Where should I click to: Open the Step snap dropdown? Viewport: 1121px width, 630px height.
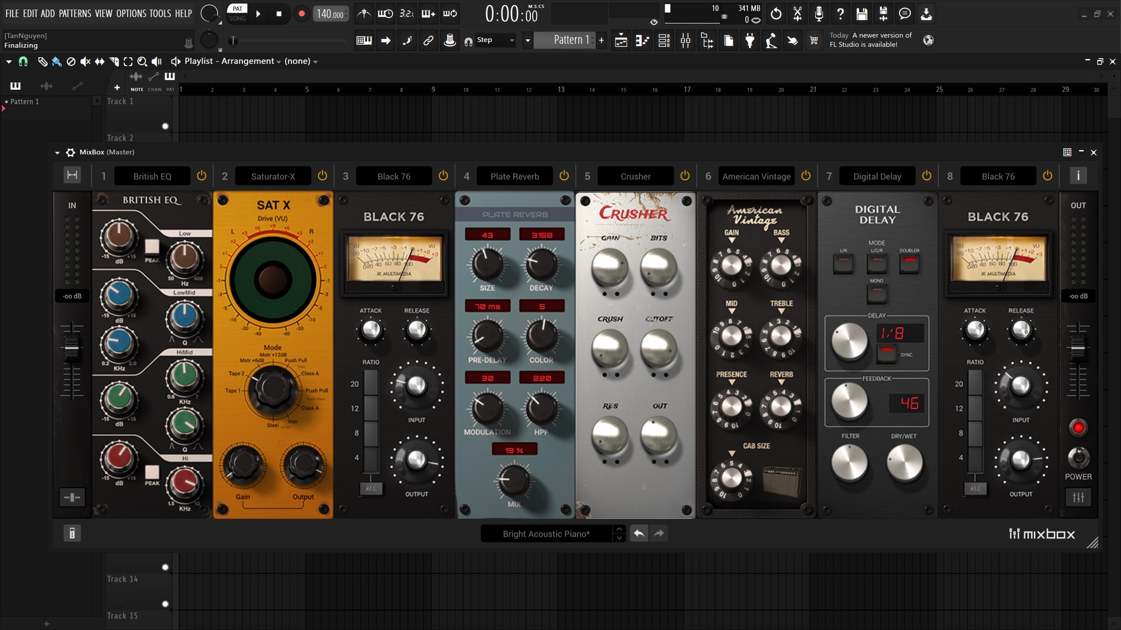click(495, 40)
